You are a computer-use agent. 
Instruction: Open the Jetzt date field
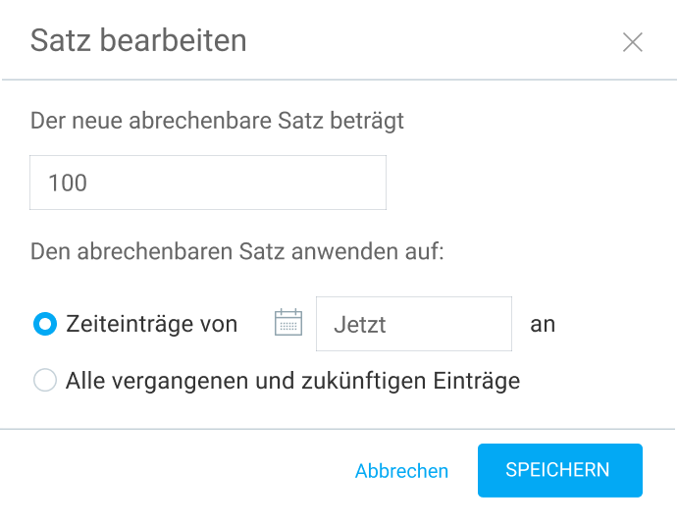(414, 324)
